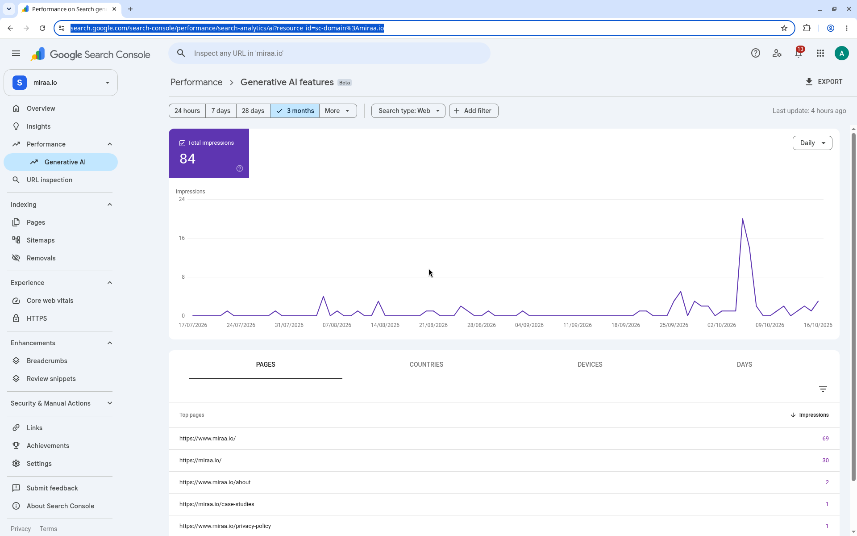This screenshot has height=536, width=857.
Task: Open Submit feedback link
Action: (61, 488)
